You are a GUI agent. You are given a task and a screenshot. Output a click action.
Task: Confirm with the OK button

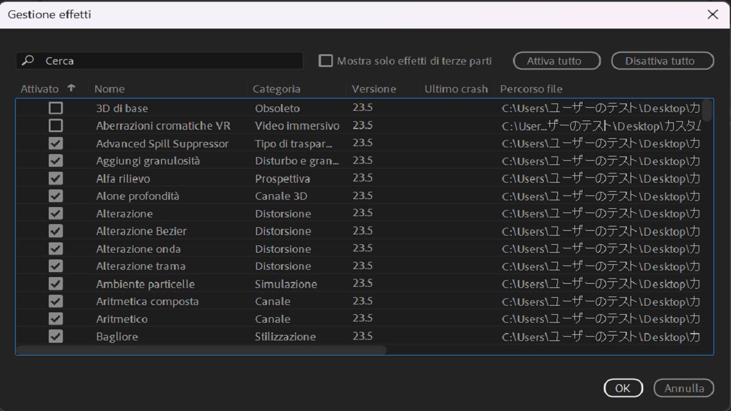(x=623, y=388)
